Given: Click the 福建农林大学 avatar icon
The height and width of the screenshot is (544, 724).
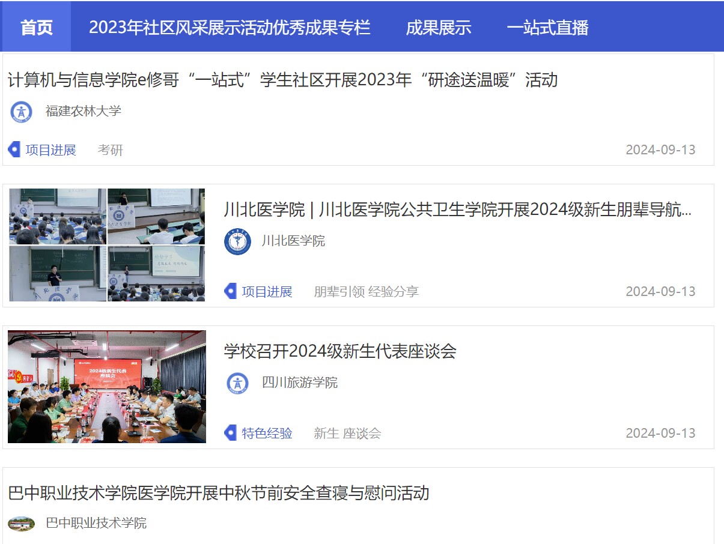Looking at the screenshot, I should coord(22,112).
